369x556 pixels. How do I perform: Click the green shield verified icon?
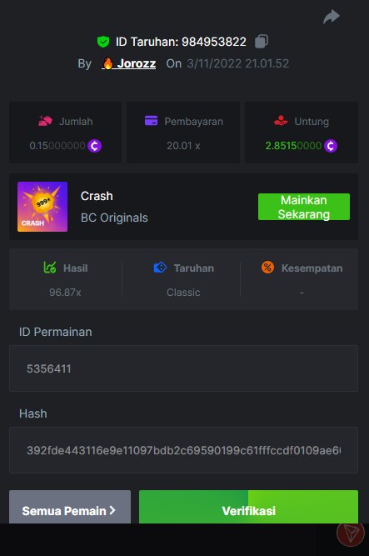(x=103, y=42)
